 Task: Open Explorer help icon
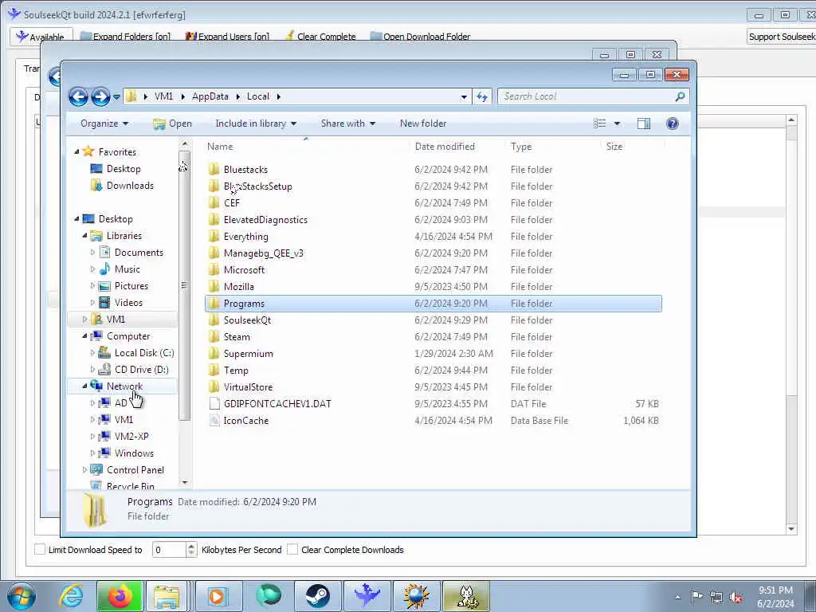tap(673, 124)
